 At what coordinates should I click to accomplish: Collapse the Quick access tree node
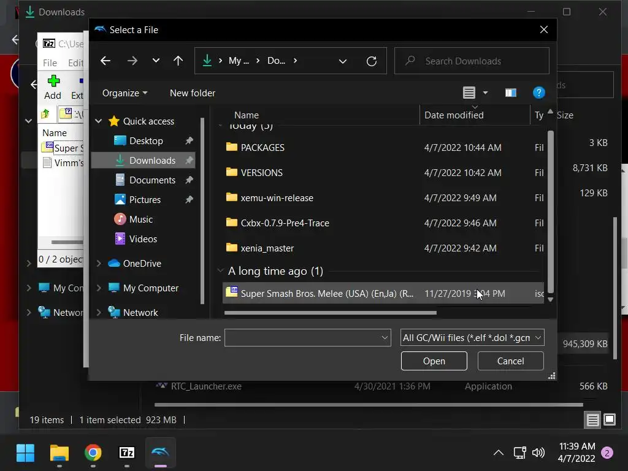[99, 121]
